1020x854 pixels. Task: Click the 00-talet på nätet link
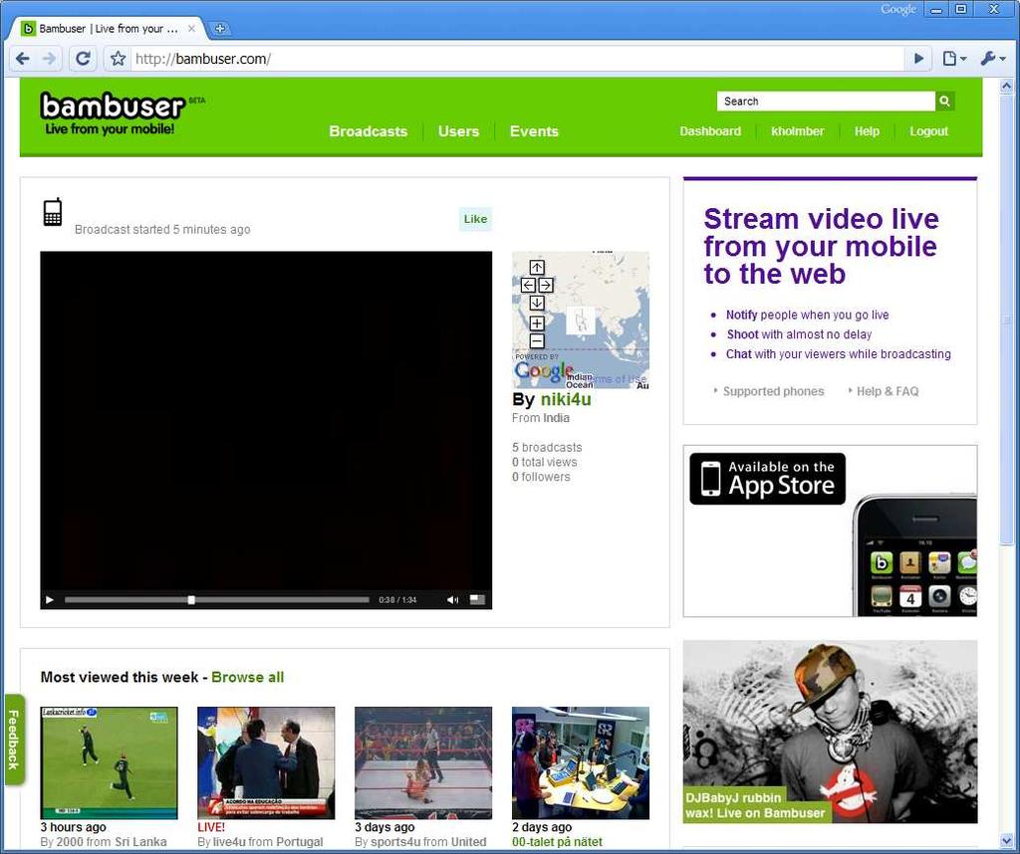click(558, 842)
